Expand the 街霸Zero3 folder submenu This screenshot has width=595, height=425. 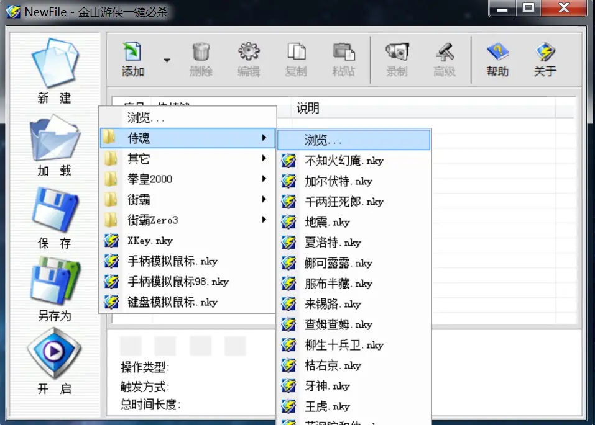click(x=187, y=220)
